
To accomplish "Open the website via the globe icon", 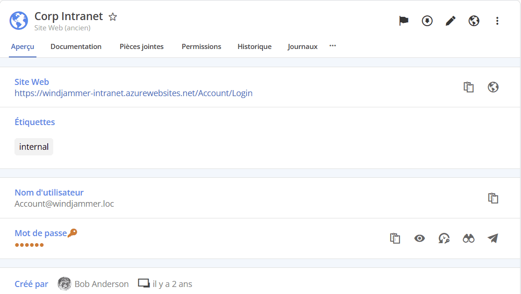I will point(493,87).
